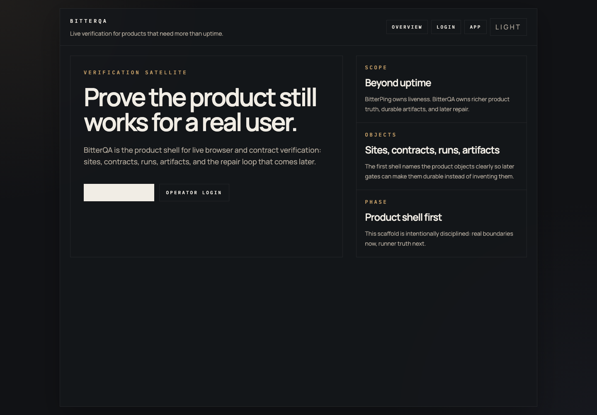The image size is (597, 415).
Task: Click the OBJECTS card label
Action: coord(381,134)
